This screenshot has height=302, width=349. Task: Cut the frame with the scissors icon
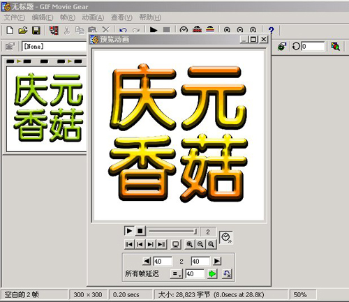coord(67,30)
